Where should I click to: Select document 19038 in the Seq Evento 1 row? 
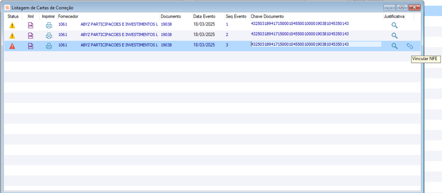point(166,24)
